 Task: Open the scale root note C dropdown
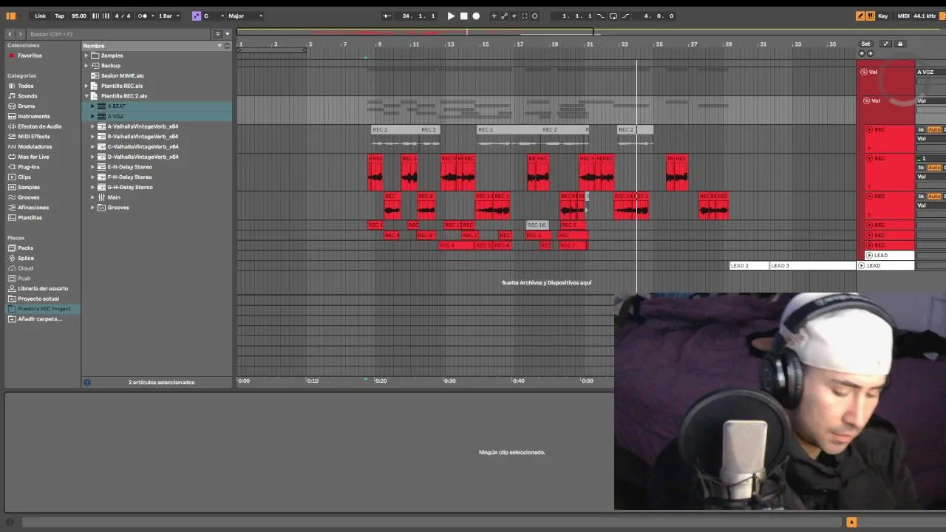pos(214,16)
